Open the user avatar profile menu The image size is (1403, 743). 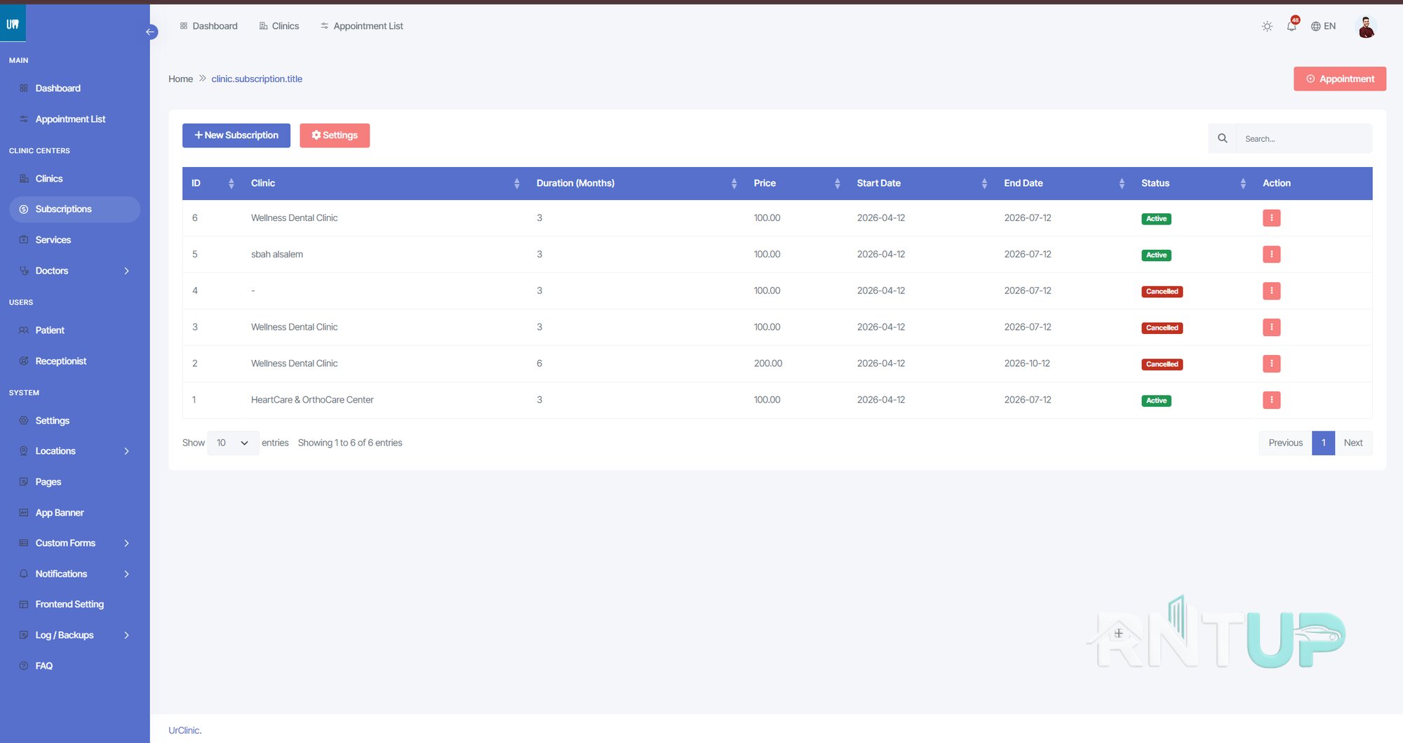(x=1366, y=27)
